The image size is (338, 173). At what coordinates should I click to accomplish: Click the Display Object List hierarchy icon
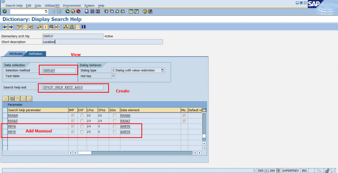(66, 27)
